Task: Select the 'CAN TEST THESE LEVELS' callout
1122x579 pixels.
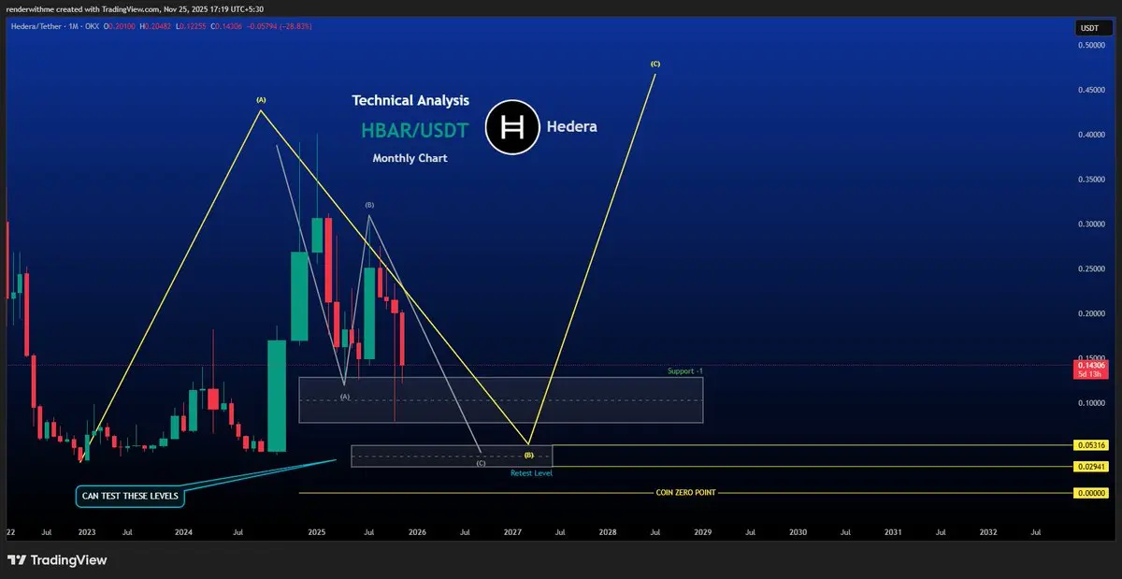Action: pos(130,496)
